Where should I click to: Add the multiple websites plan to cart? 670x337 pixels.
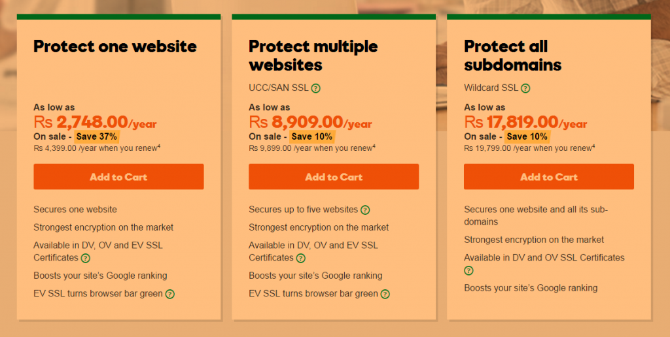(334, 176)
